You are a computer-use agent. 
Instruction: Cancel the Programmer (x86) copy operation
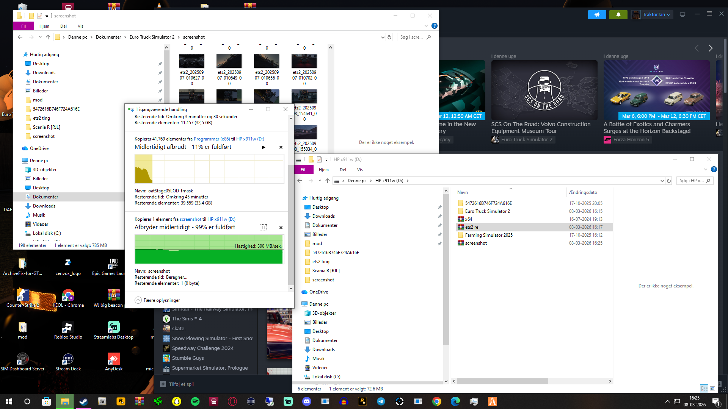tap(281, 147)
